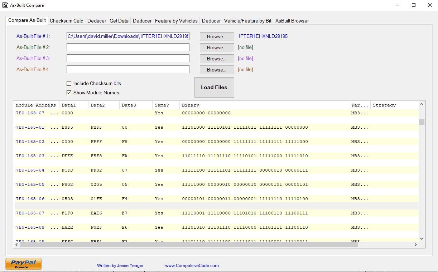This screenshot has height=272, width=438.
Task: Click the Binary column header
Action: (x=264, y=105)
